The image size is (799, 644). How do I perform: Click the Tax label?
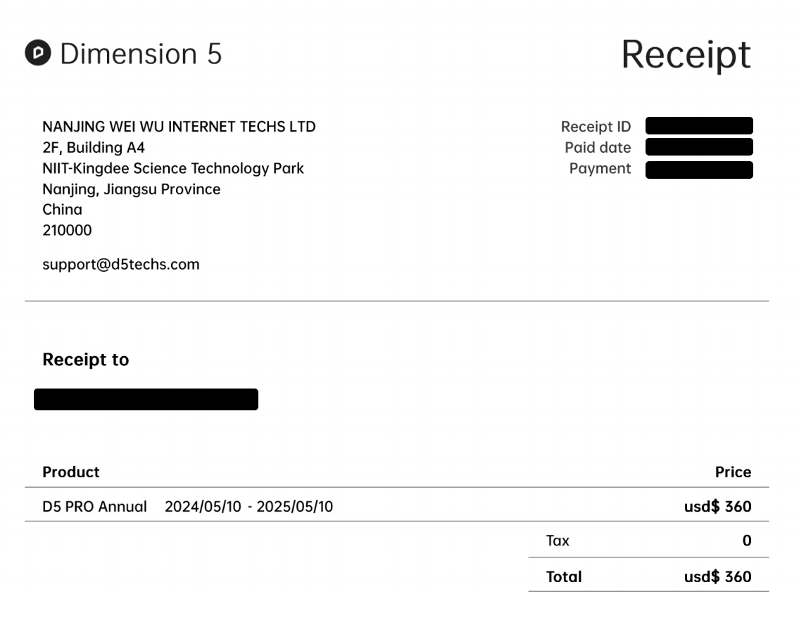coord(558,541)
